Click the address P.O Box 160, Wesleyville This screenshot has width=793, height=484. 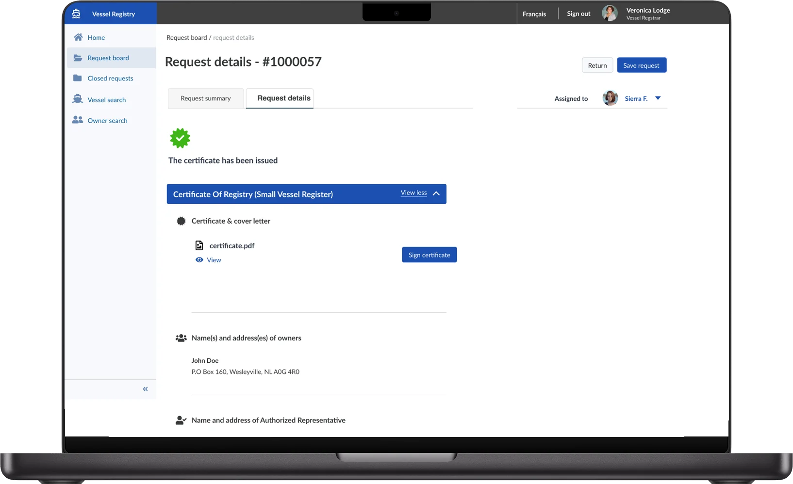click(x=246, y=372)
